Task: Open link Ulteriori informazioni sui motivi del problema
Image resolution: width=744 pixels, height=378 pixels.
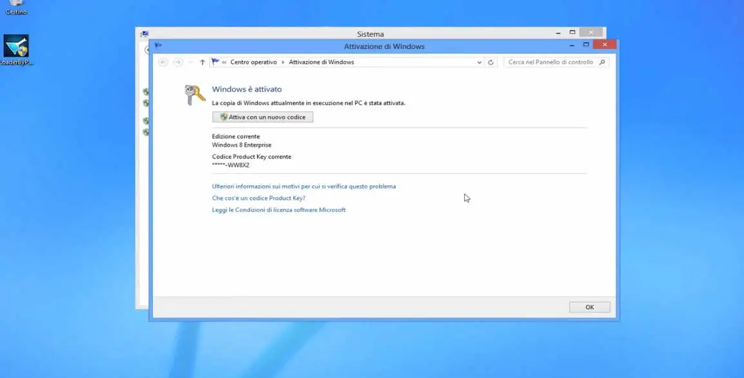Action: [304, 187]
